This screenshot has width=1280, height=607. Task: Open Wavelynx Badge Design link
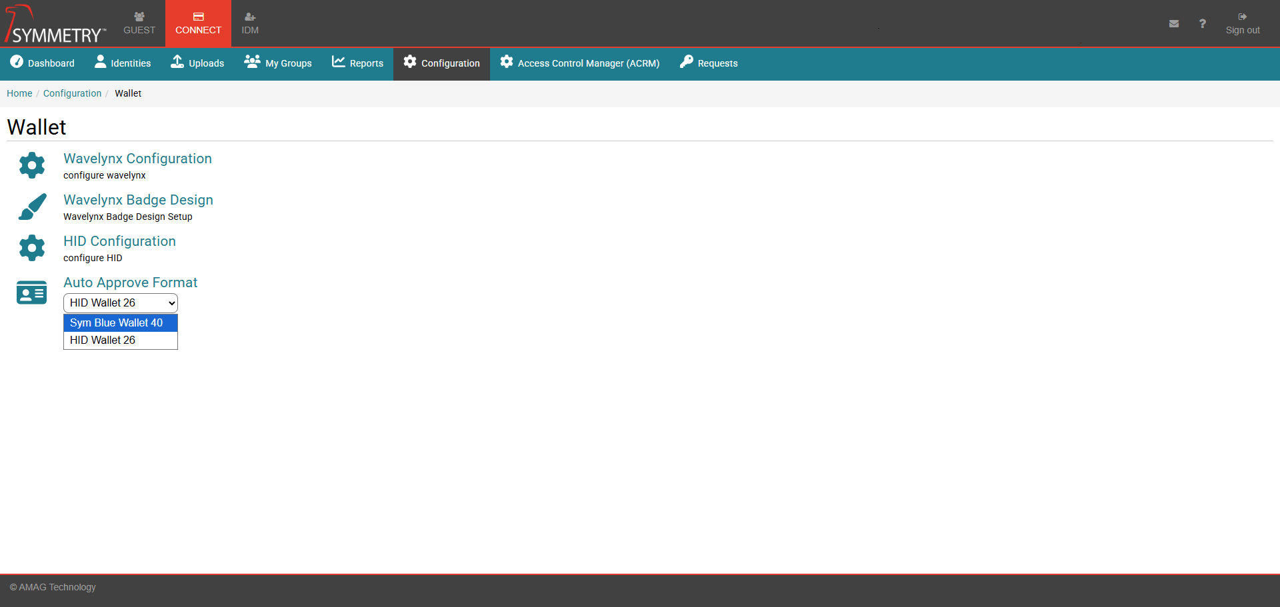coord(138,200)
